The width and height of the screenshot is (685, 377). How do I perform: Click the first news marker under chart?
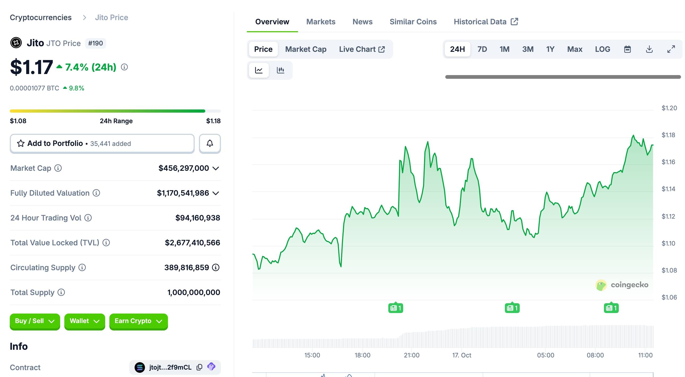pyautogui.click(x=395, y=308)
